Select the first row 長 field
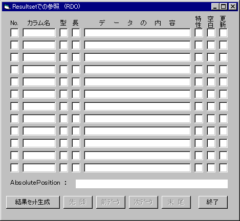The image size is (240, 221). [x=76, y=33]
